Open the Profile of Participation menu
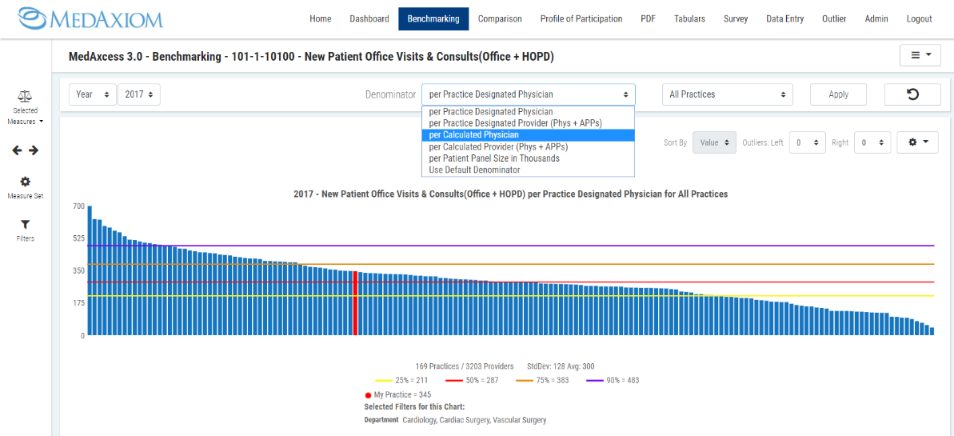This screenshot has width=954, height=436. tap(581, 19)
